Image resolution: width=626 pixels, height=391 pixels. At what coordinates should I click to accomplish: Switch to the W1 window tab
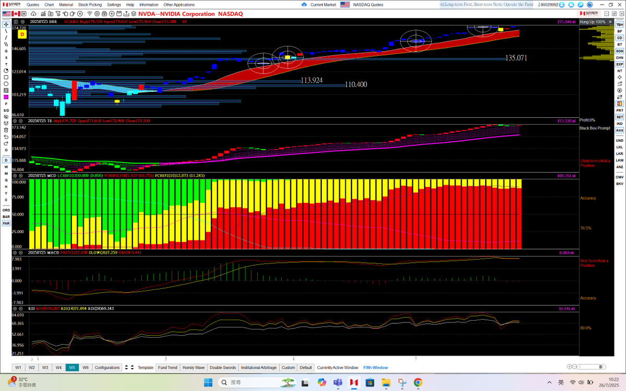[18, 368]
